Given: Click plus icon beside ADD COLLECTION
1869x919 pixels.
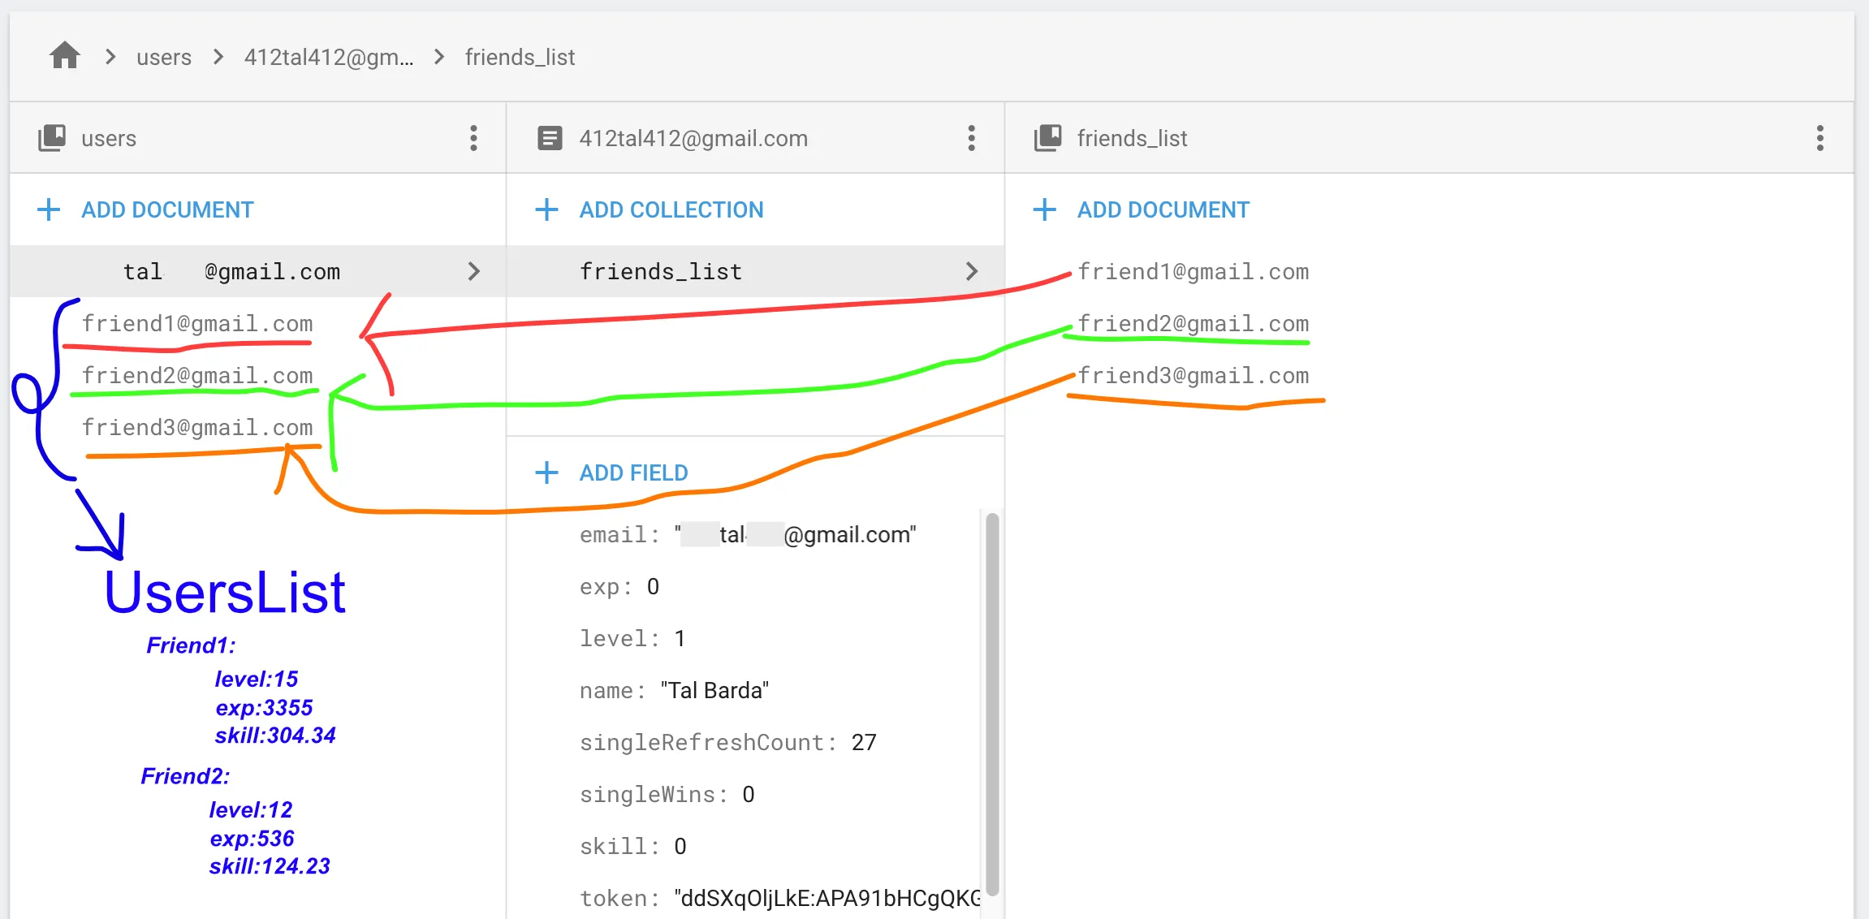Looking at the screenshot, I should coord(546,209).
